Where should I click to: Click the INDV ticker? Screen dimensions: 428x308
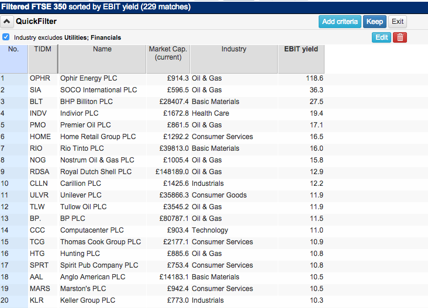(x=38, y=113)
